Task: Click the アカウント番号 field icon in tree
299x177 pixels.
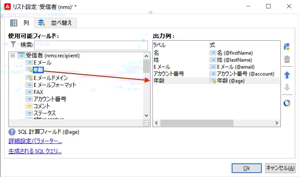Action: [x=29, y=99]
